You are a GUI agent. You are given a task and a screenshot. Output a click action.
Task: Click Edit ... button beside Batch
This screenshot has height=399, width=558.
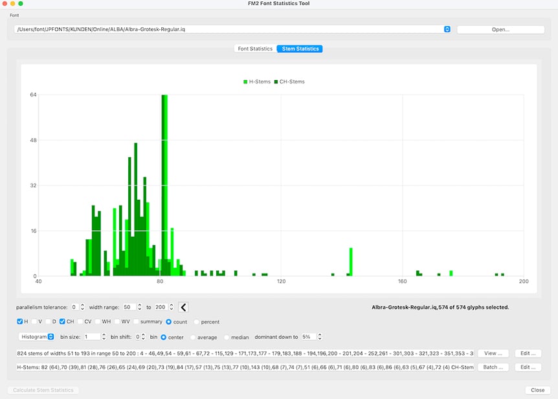(528, 367)
